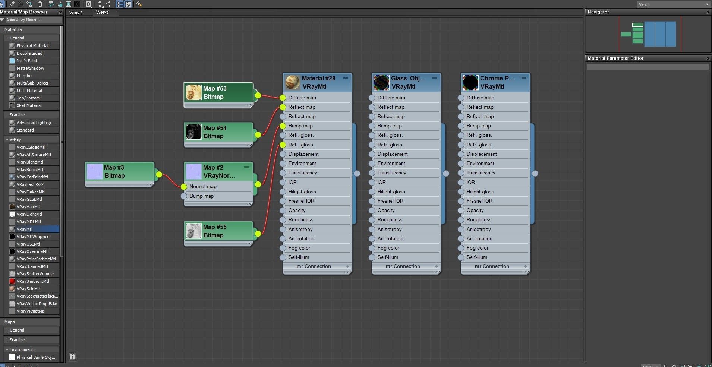Activate the Select tool in the toolbar
The width and height of the screenshot is (712, 367).
(2, 4)
